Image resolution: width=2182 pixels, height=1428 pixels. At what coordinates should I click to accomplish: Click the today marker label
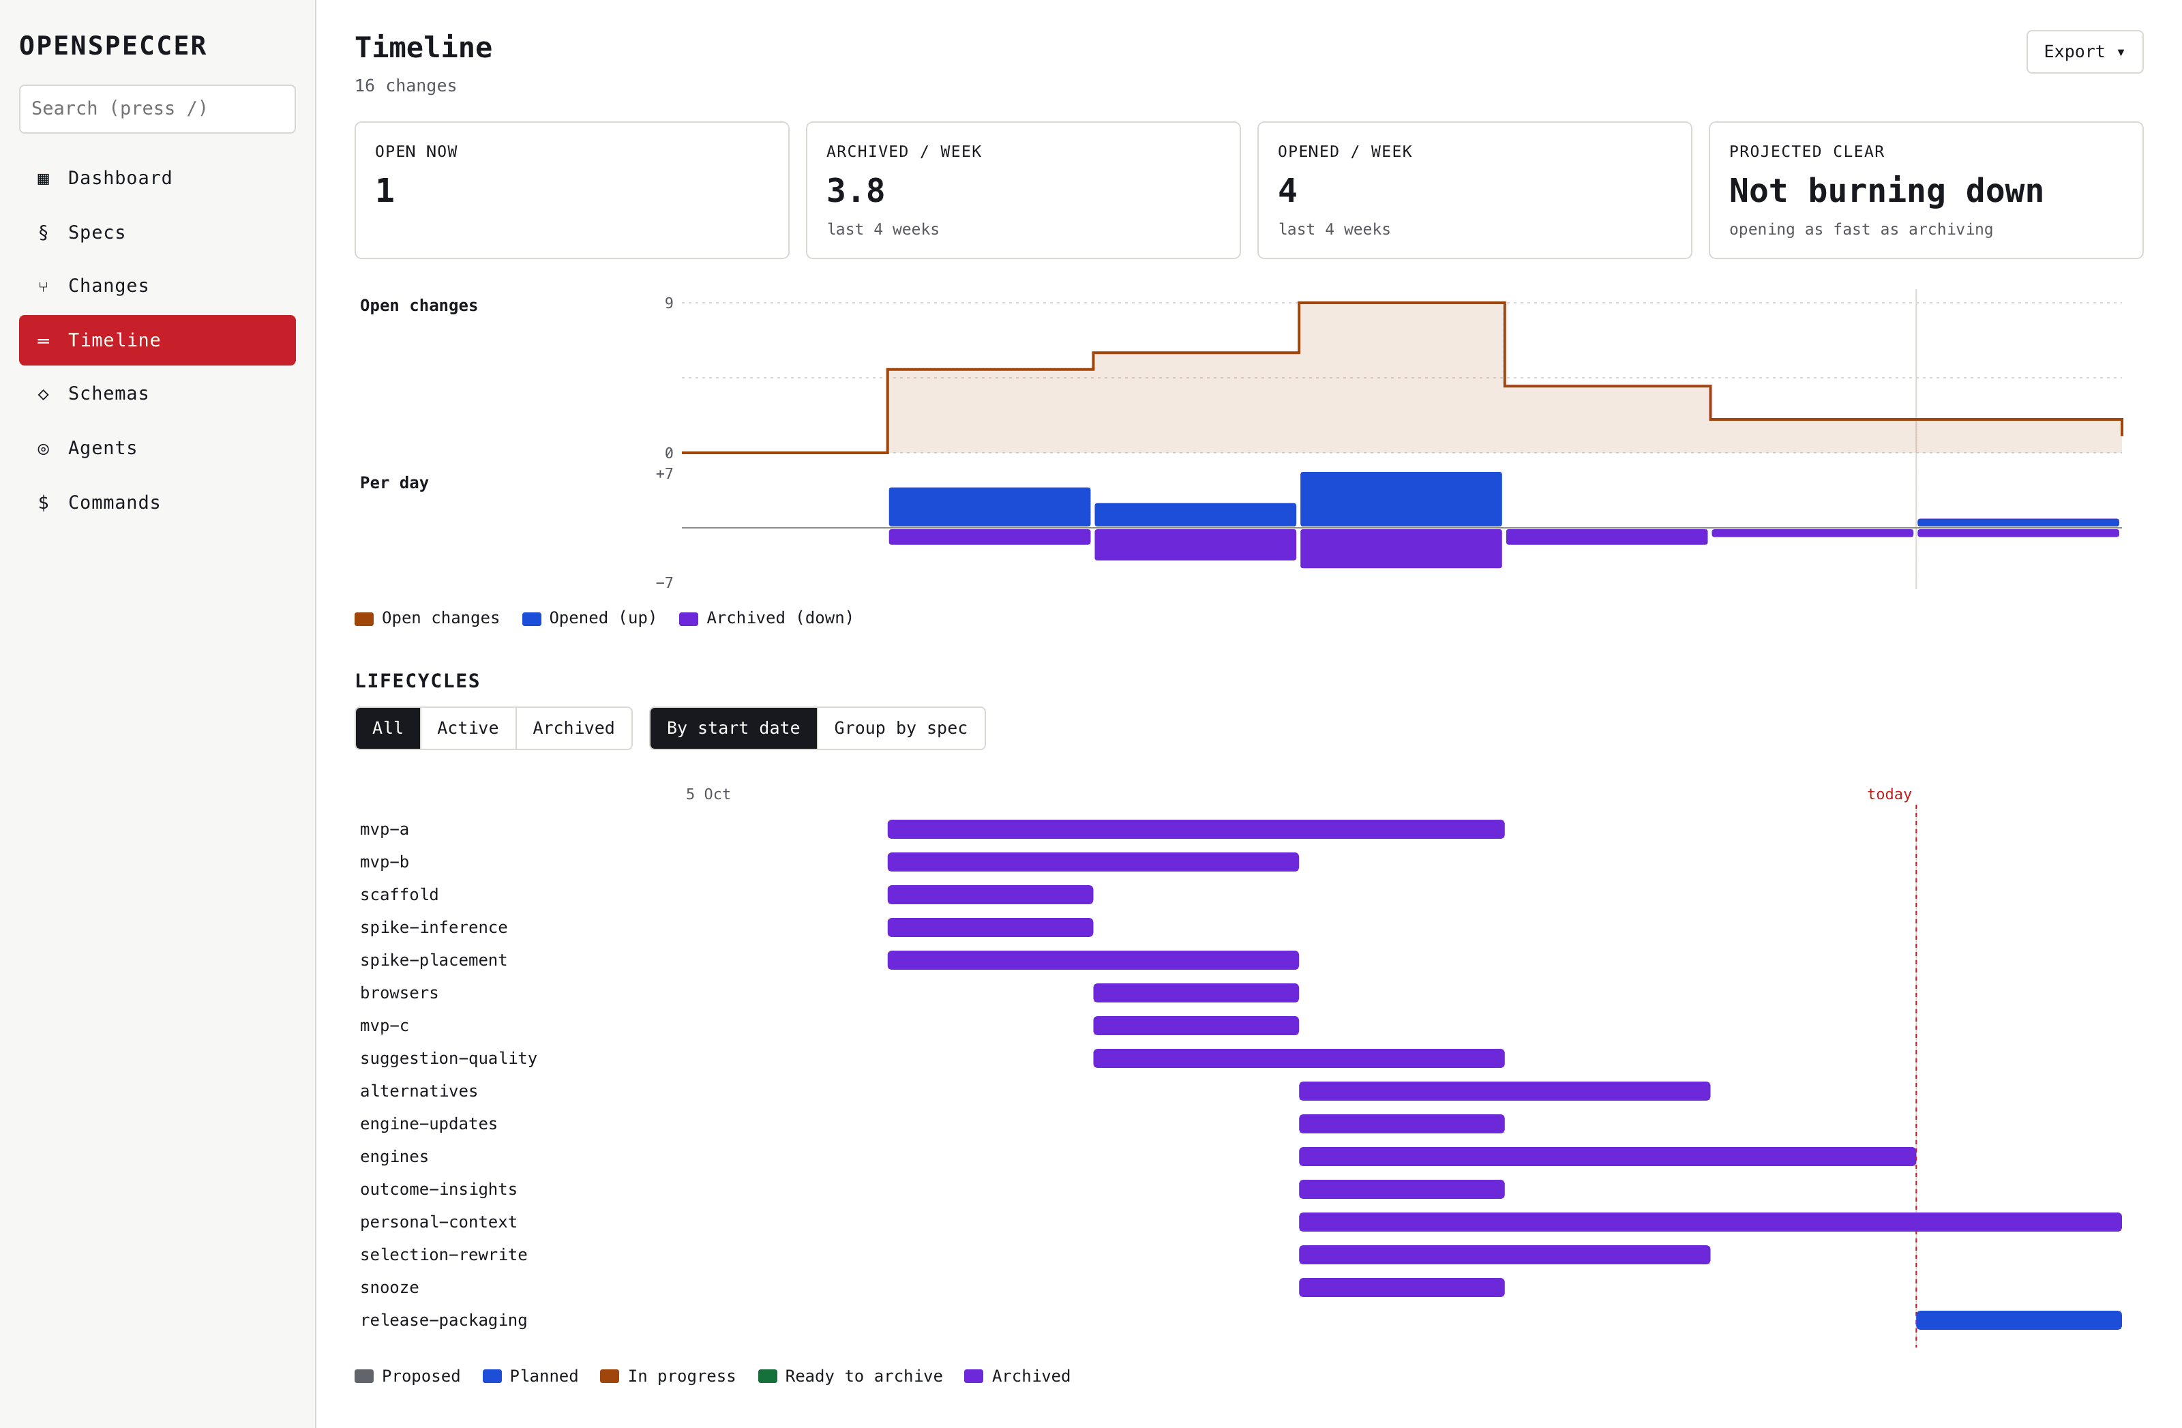pyautogui.click(x=1889, y=795)
